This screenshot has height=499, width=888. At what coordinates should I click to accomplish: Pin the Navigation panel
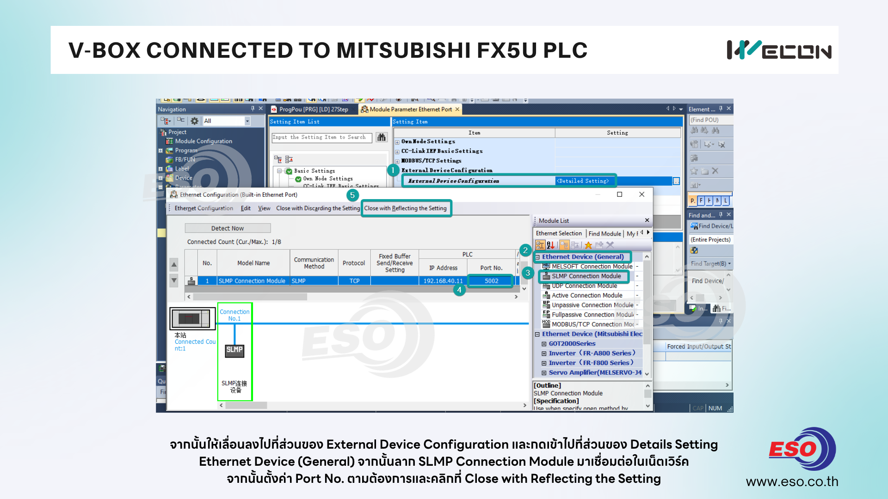[x=253, y=109]
